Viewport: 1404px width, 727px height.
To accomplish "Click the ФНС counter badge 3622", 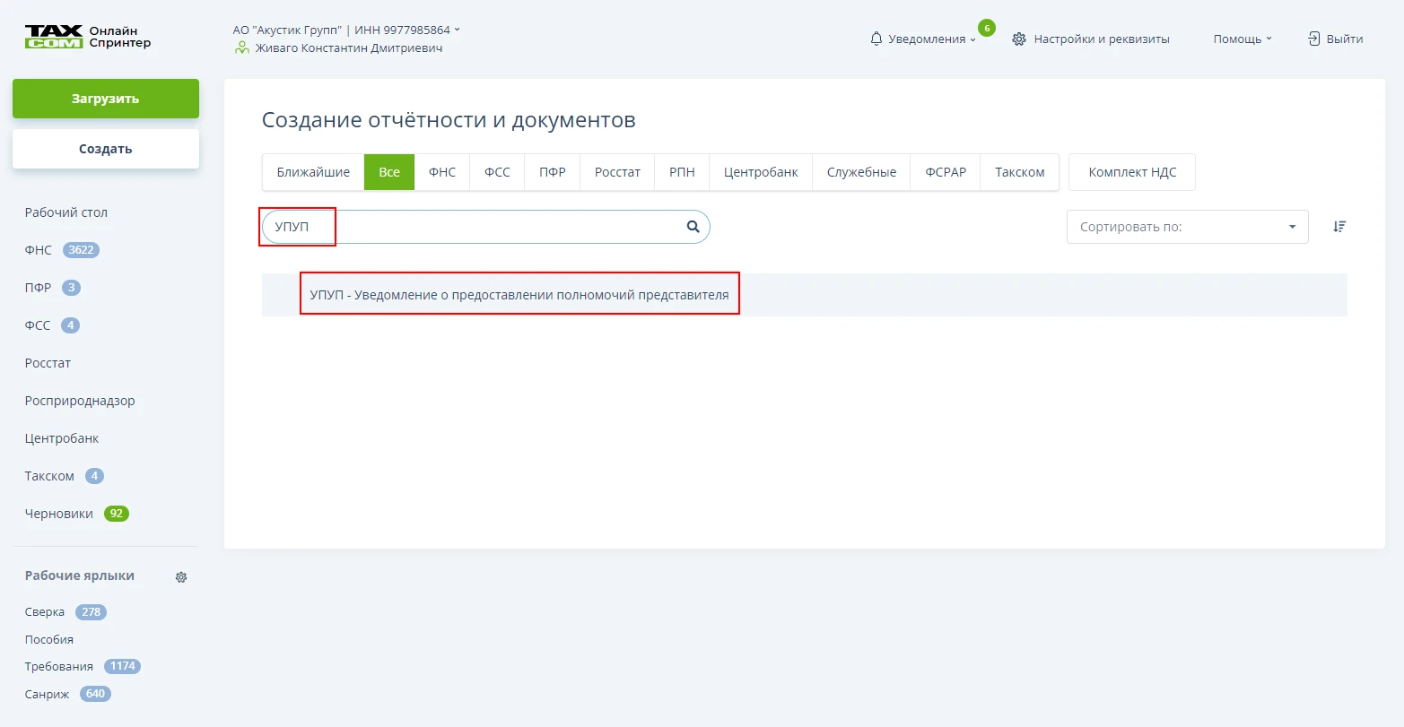I will tap(81, 250).
